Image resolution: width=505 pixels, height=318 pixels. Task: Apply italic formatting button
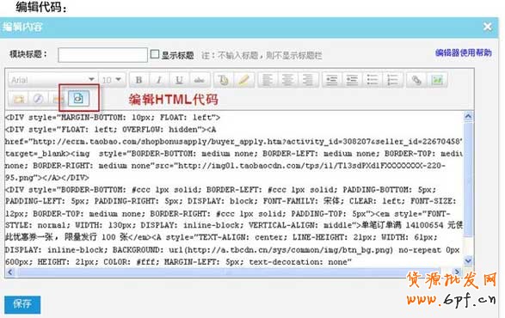coord(159,80)
